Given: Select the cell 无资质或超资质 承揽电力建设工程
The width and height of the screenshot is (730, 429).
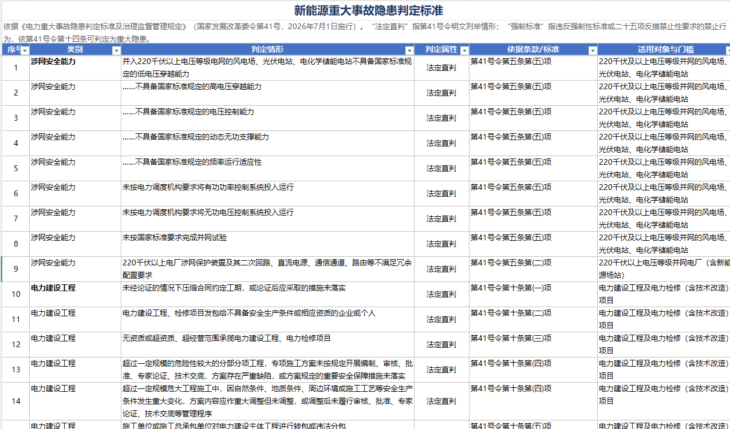Looking at the screenshot, I should pyautogui.click(x=267, y=345).
